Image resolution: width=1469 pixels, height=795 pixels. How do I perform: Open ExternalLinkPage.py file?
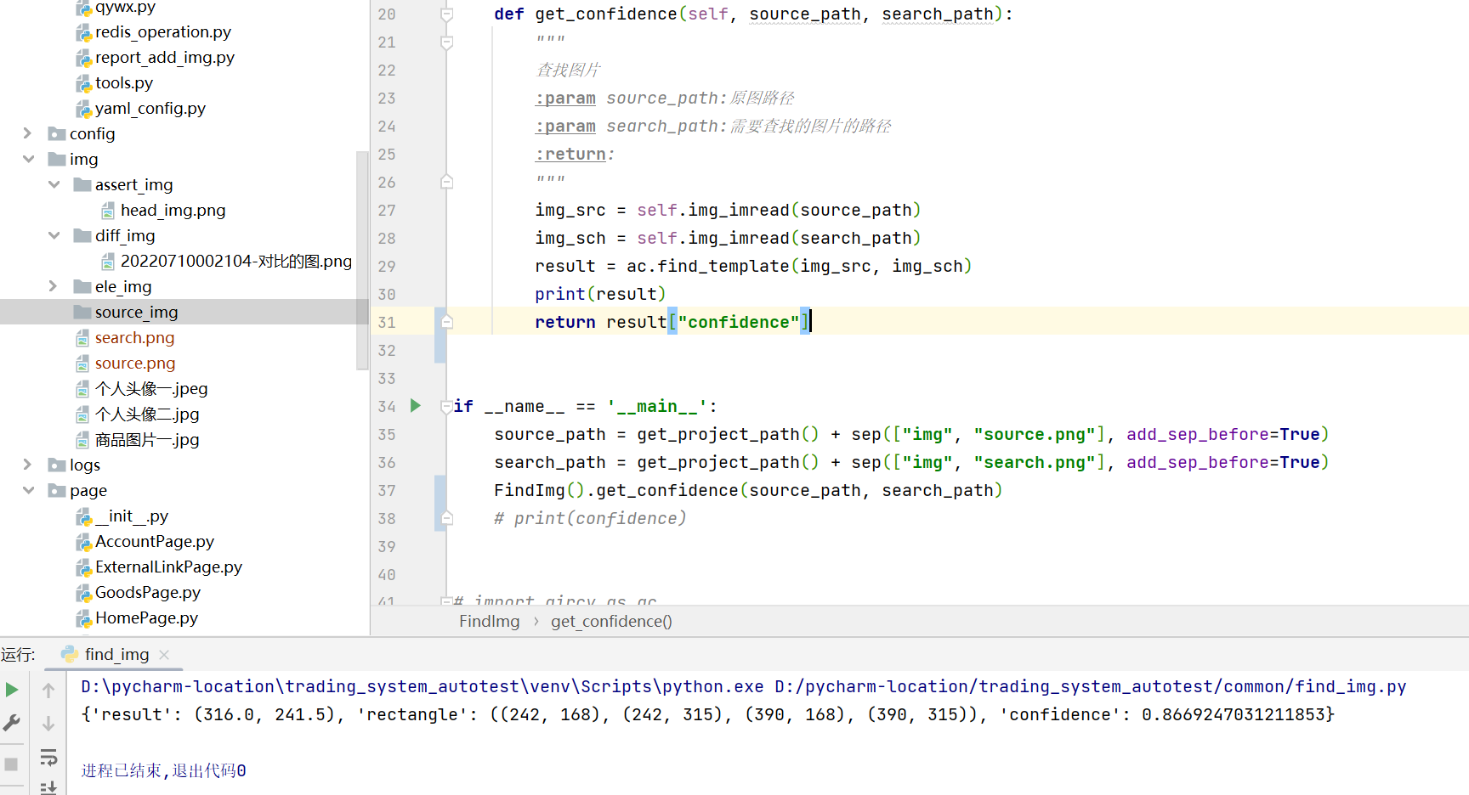click(x=168, y=567)
